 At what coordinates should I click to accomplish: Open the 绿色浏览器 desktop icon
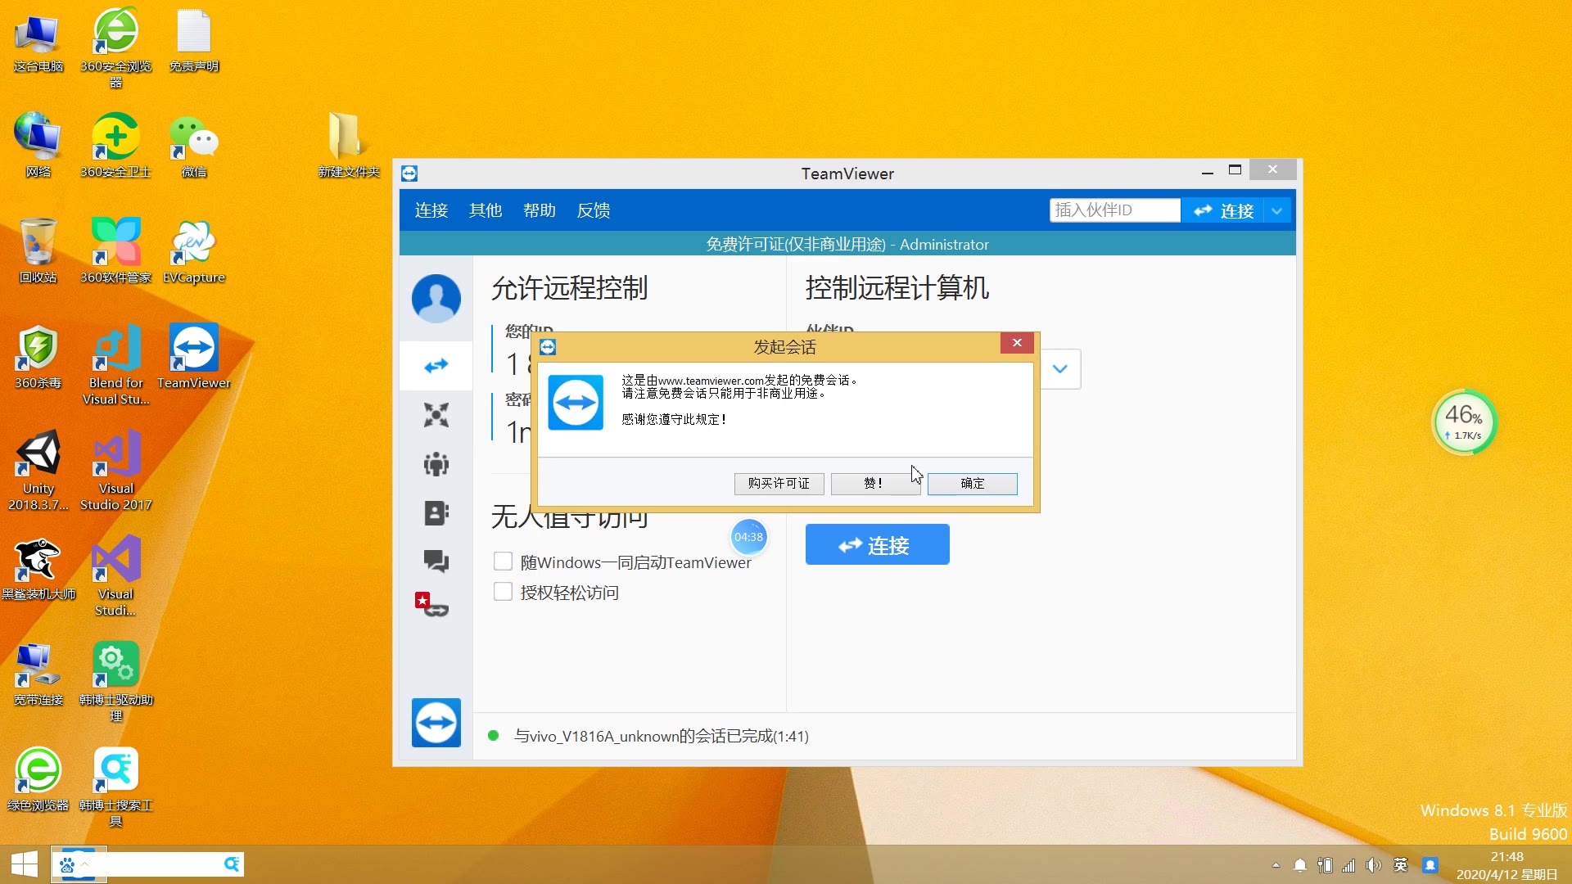(x=38, y=779)
